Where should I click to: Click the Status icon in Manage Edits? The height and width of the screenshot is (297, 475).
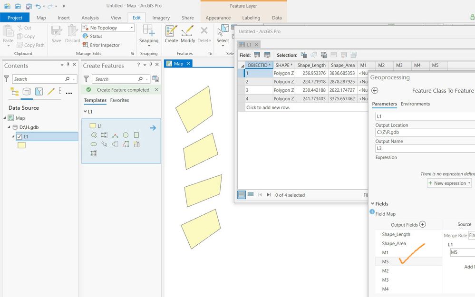(x=86, y=36)
